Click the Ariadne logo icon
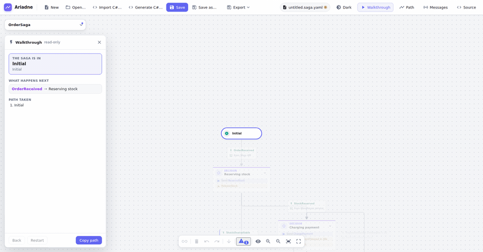This screenshot has height=252, width=483. tap(8, 7)
